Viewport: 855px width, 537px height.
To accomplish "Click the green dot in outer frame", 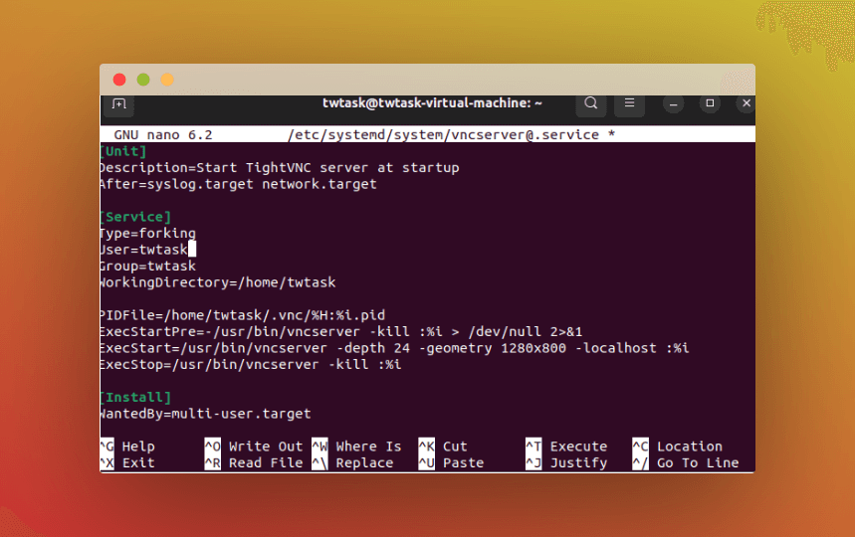I will pos(143,80).
